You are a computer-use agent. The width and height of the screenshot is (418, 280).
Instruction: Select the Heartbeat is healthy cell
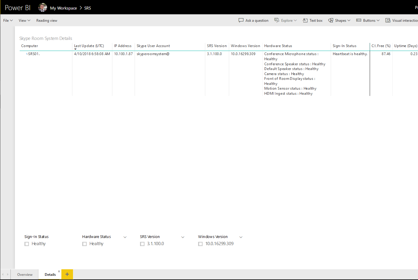coord(350,54)
